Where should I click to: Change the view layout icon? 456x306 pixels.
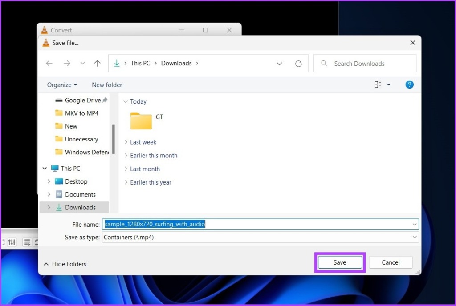[378, 85]
